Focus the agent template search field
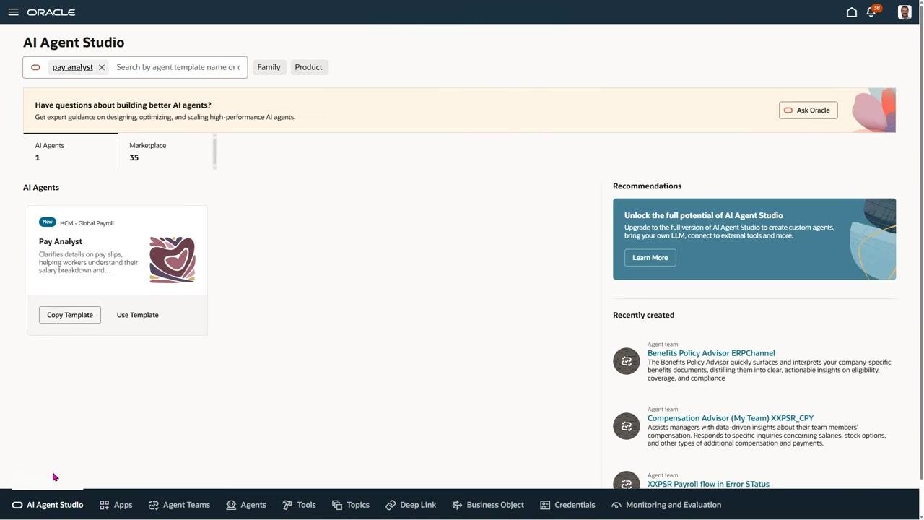The height and width of the screenshot is (520, 924). 178,67
